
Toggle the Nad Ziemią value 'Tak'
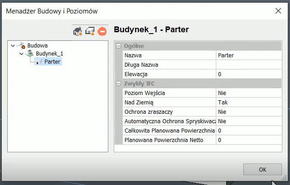(248, 102)
